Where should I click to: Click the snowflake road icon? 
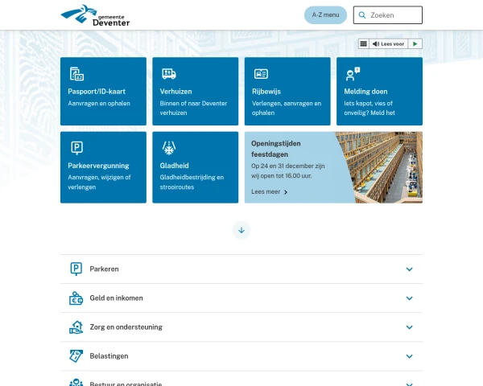coord(169,148)
